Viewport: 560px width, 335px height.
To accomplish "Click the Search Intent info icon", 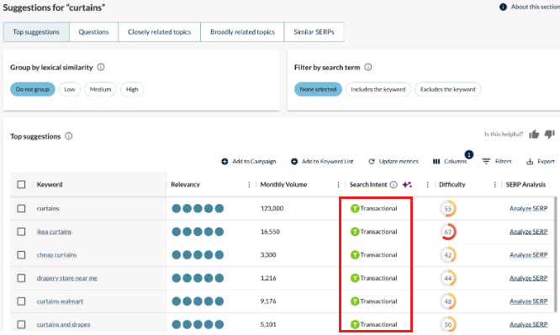I will coord(394,185).
